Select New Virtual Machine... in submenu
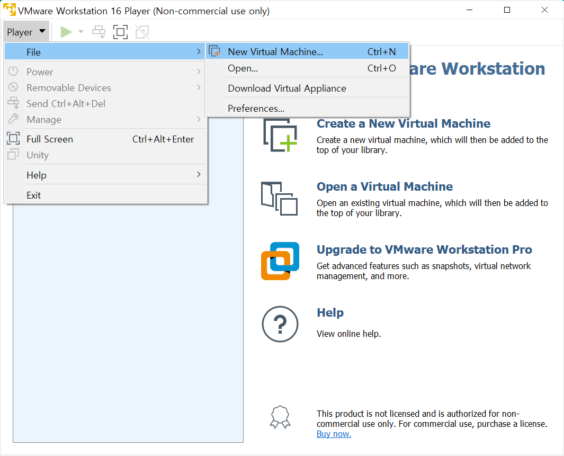The width and height of the screenshot is (564, 456). point(307,52)
